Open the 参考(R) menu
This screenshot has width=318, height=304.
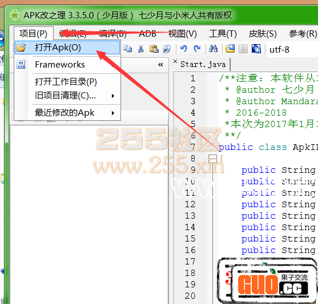tap(303, 34)
